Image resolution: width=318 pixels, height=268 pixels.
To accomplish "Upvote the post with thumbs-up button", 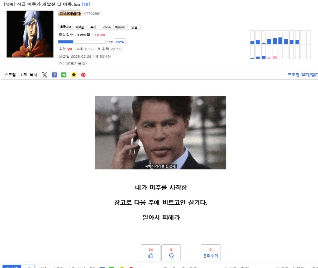I will pyautogui.click(x=151, y=253).
